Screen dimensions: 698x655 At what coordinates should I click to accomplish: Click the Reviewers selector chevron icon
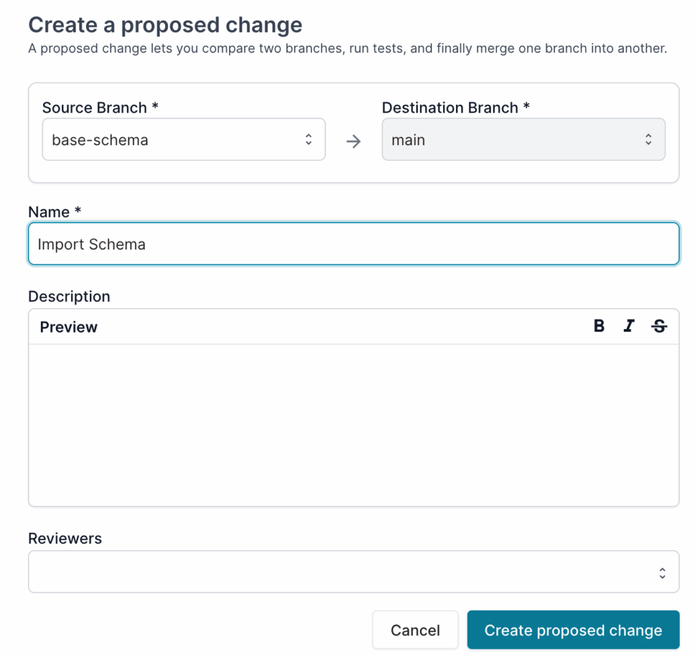[x=662, y=572]
